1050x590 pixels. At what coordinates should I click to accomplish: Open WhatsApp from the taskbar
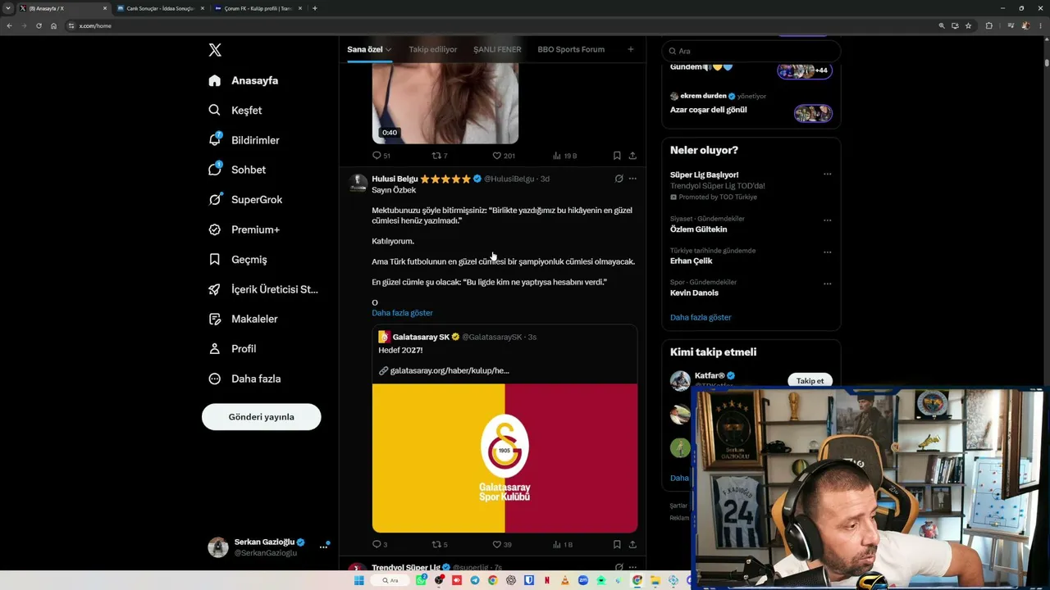(x=421, y=580)
